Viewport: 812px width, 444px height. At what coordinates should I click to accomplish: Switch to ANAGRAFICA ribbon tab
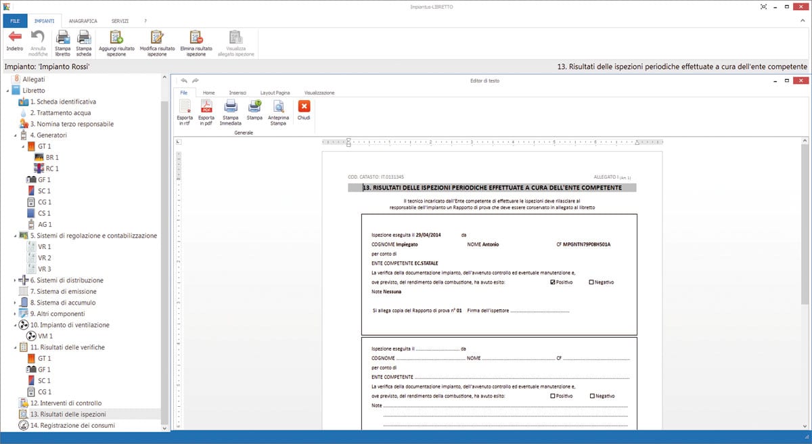pyautogui.click(x=83, y=21)
